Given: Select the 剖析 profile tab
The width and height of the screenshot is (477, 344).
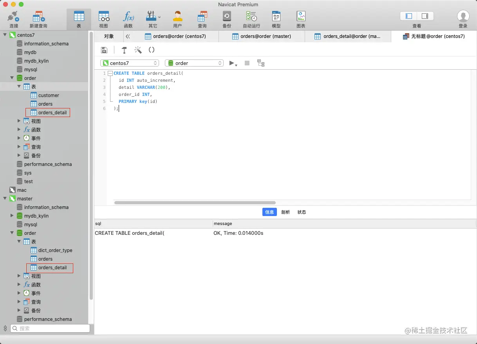Looking at the screenshot, I should (285, 212).
